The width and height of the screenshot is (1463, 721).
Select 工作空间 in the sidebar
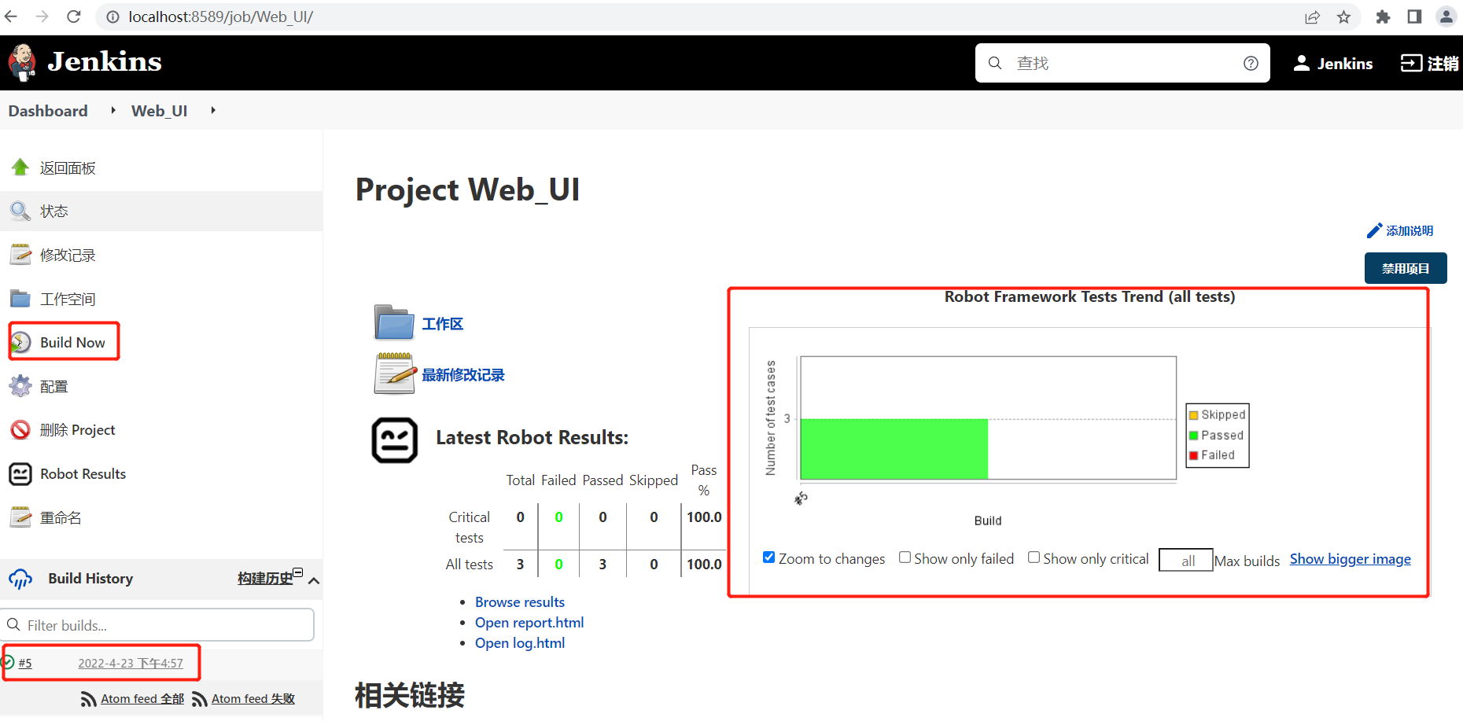pyautogui.click(x=68, y=299)
